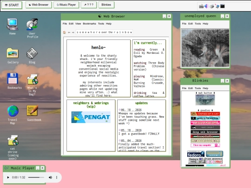Open Edit menu in Web Browser
Viewport: 251px width, 188px height.
tap(71, 24)
